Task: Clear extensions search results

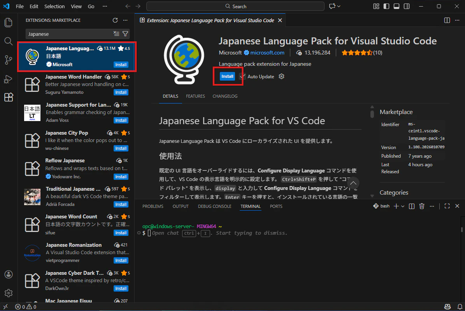Action: (x=116, y=34)
